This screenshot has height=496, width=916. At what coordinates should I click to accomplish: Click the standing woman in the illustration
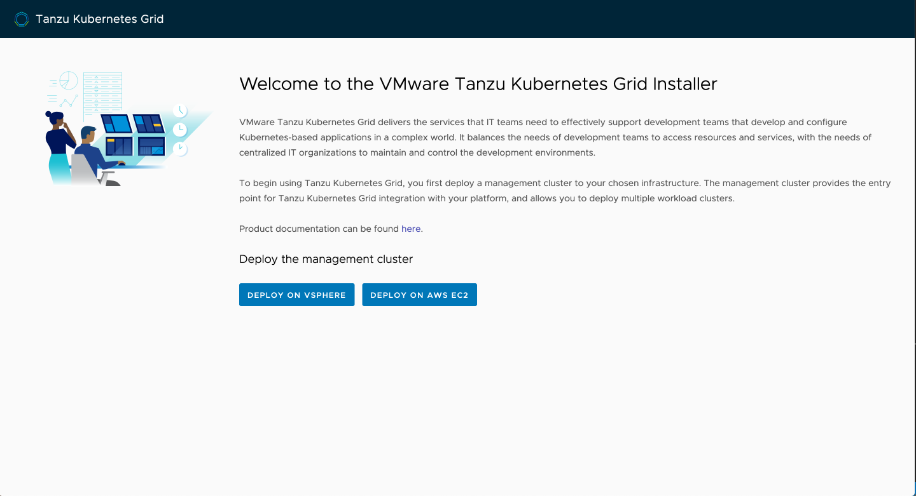pyautogui.click(x=59, y=146)
